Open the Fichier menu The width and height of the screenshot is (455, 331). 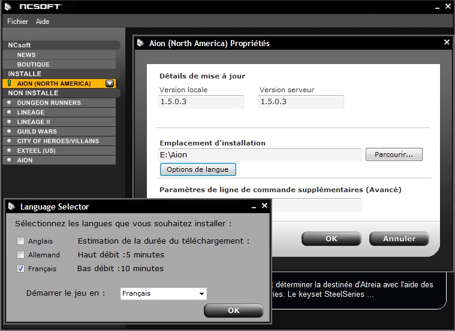17,22
